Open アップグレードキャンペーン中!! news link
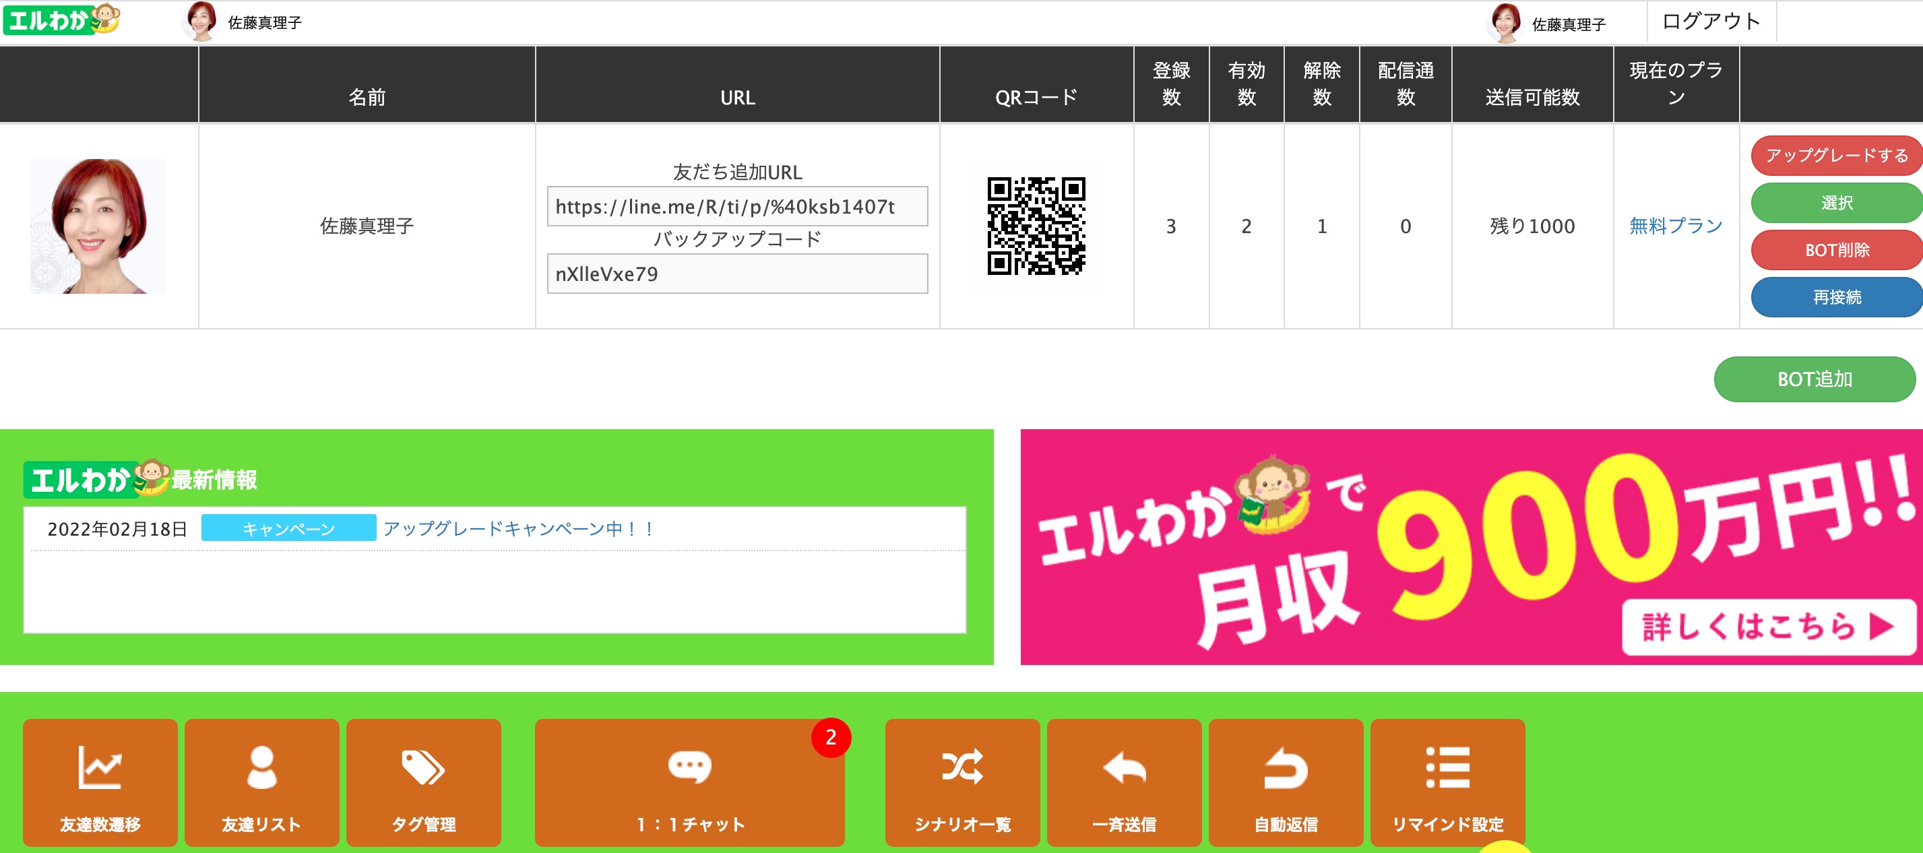This screenshot has width=1923, height=853. [x=519, y=529]
